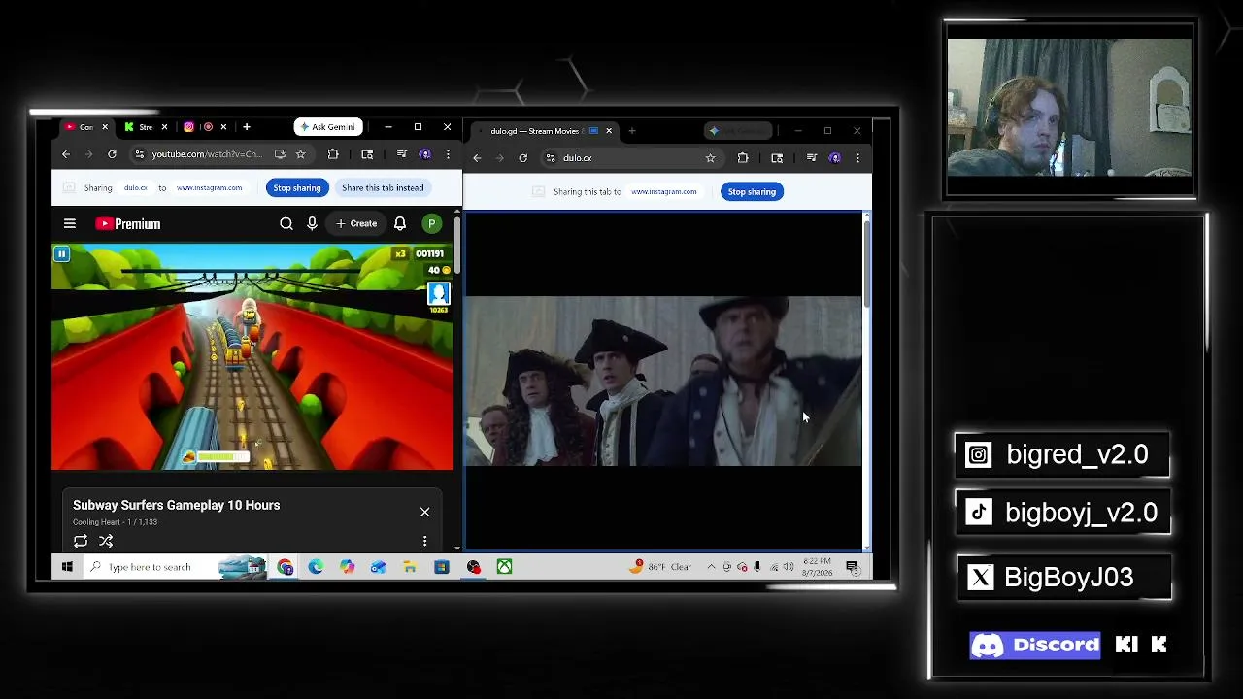
Task: Open the taskbar clock showing 6:22 PM
Action: point(817,567)
